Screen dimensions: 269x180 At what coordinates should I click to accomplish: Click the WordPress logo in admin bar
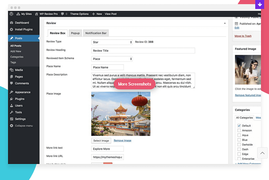11,14
